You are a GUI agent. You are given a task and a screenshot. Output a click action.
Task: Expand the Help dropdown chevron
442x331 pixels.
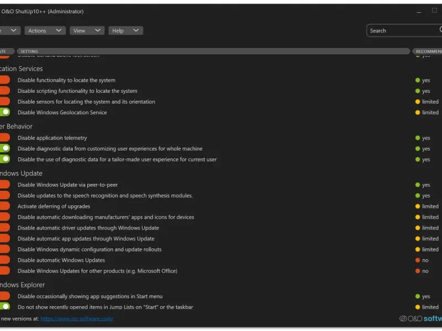pos(136,30)
